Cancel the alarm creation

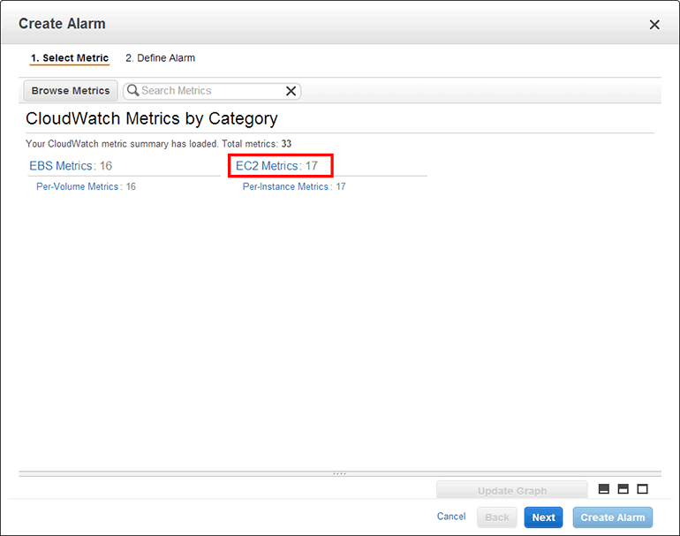coord(451,517)
